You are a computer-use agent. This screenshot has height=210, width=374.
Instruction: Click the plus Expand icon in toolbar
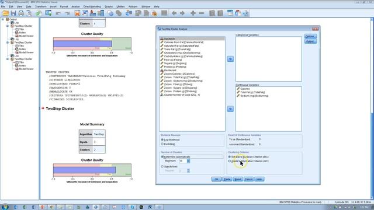[193, 13]
